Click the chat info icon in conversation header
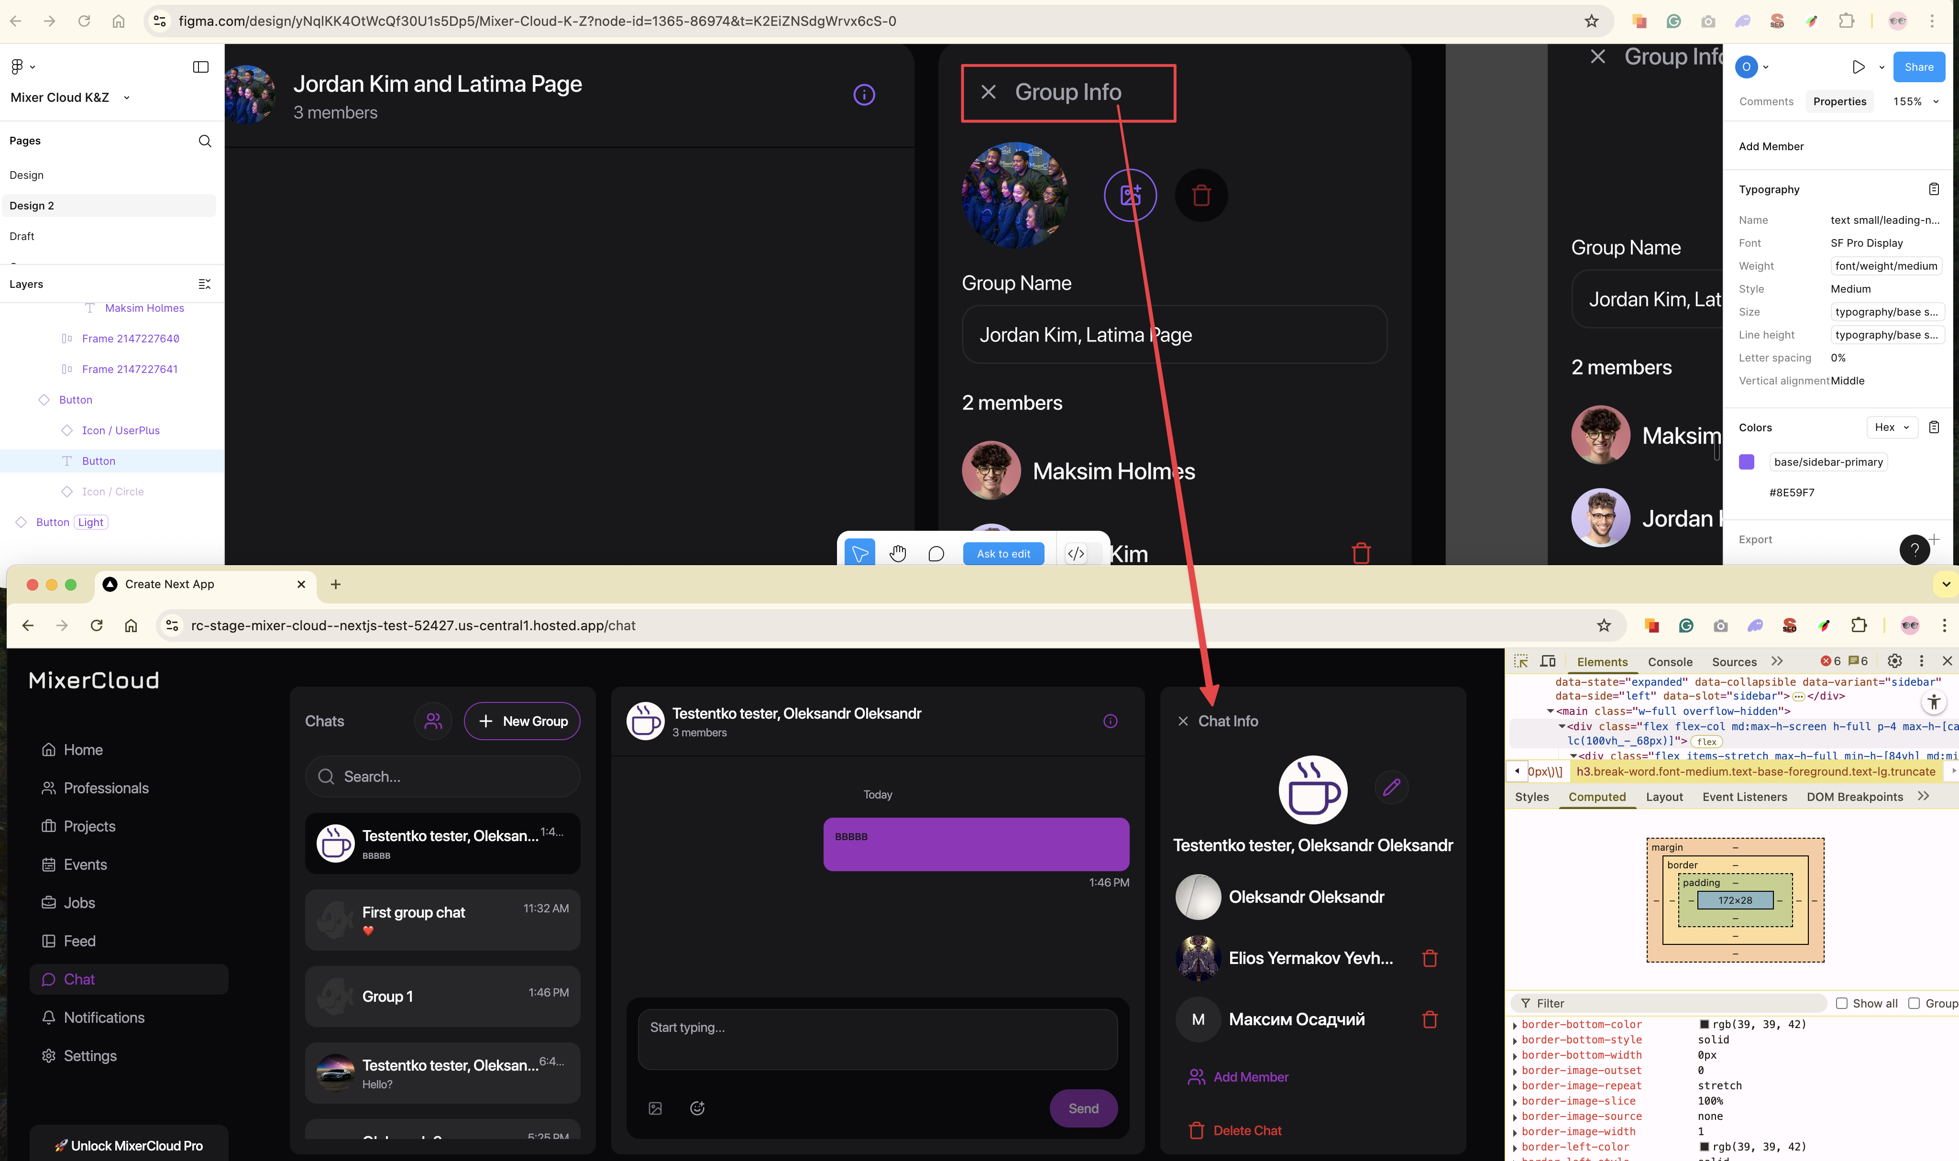This screenshot has height=1161, width=1959. [x=1110, y=722]
